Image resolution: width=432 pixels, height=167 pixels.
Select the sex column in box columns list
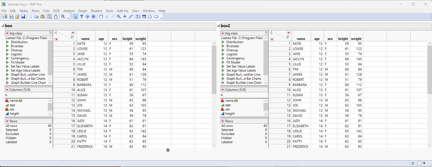point(12,109)
